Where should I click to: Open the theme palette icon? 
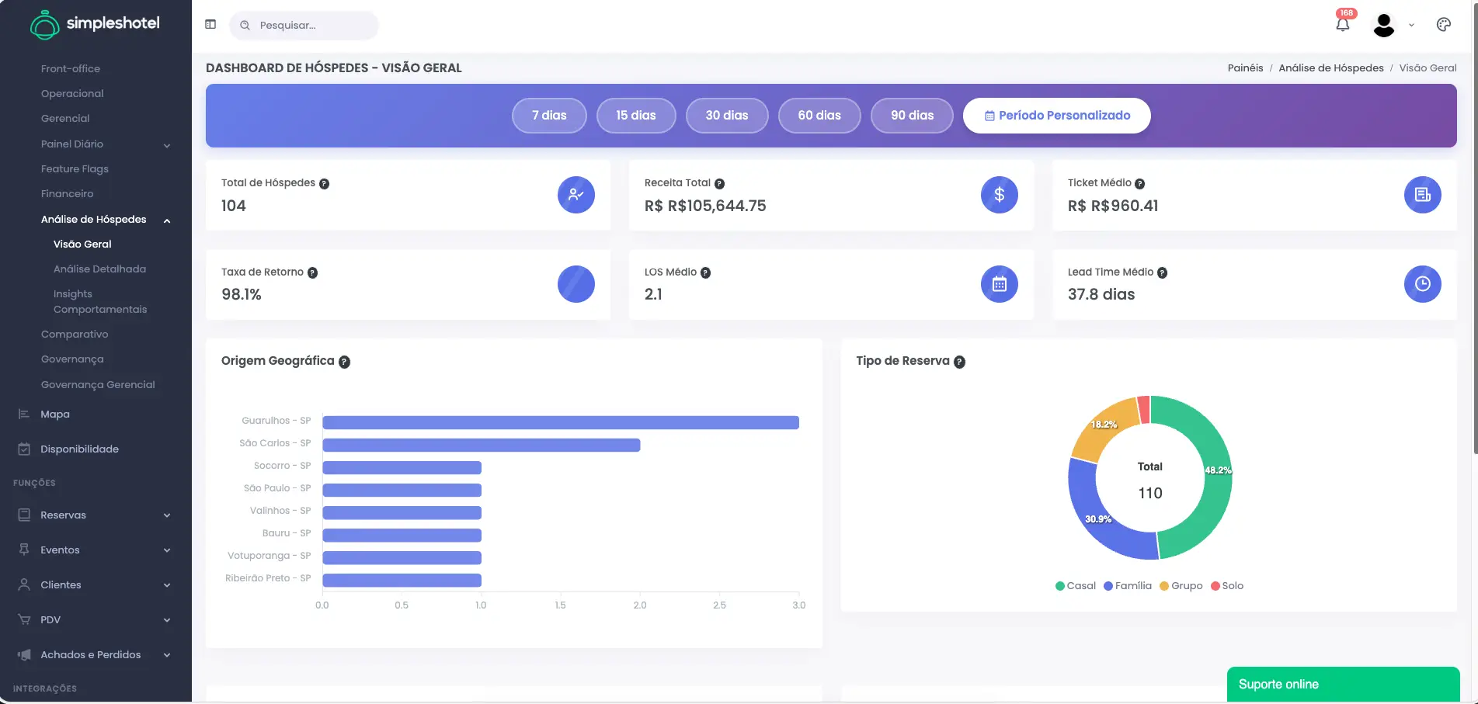click(1443, 25)
